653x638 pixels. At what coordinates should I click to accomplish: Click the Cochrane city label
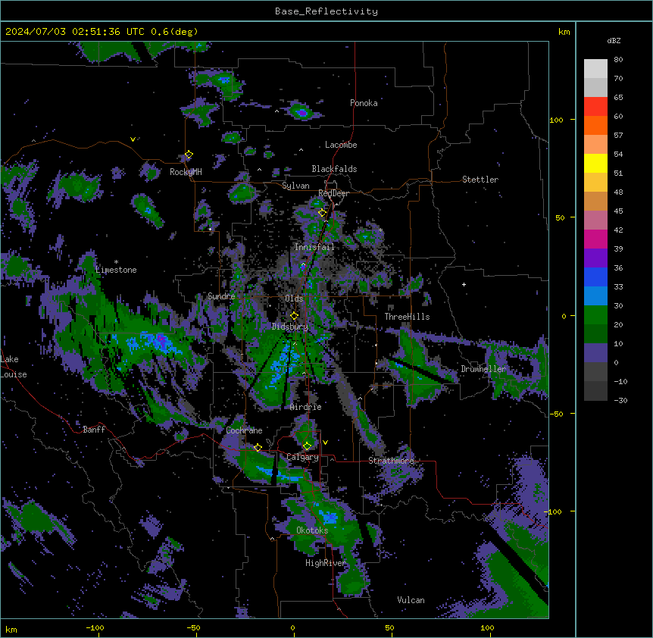coord(244,430)
